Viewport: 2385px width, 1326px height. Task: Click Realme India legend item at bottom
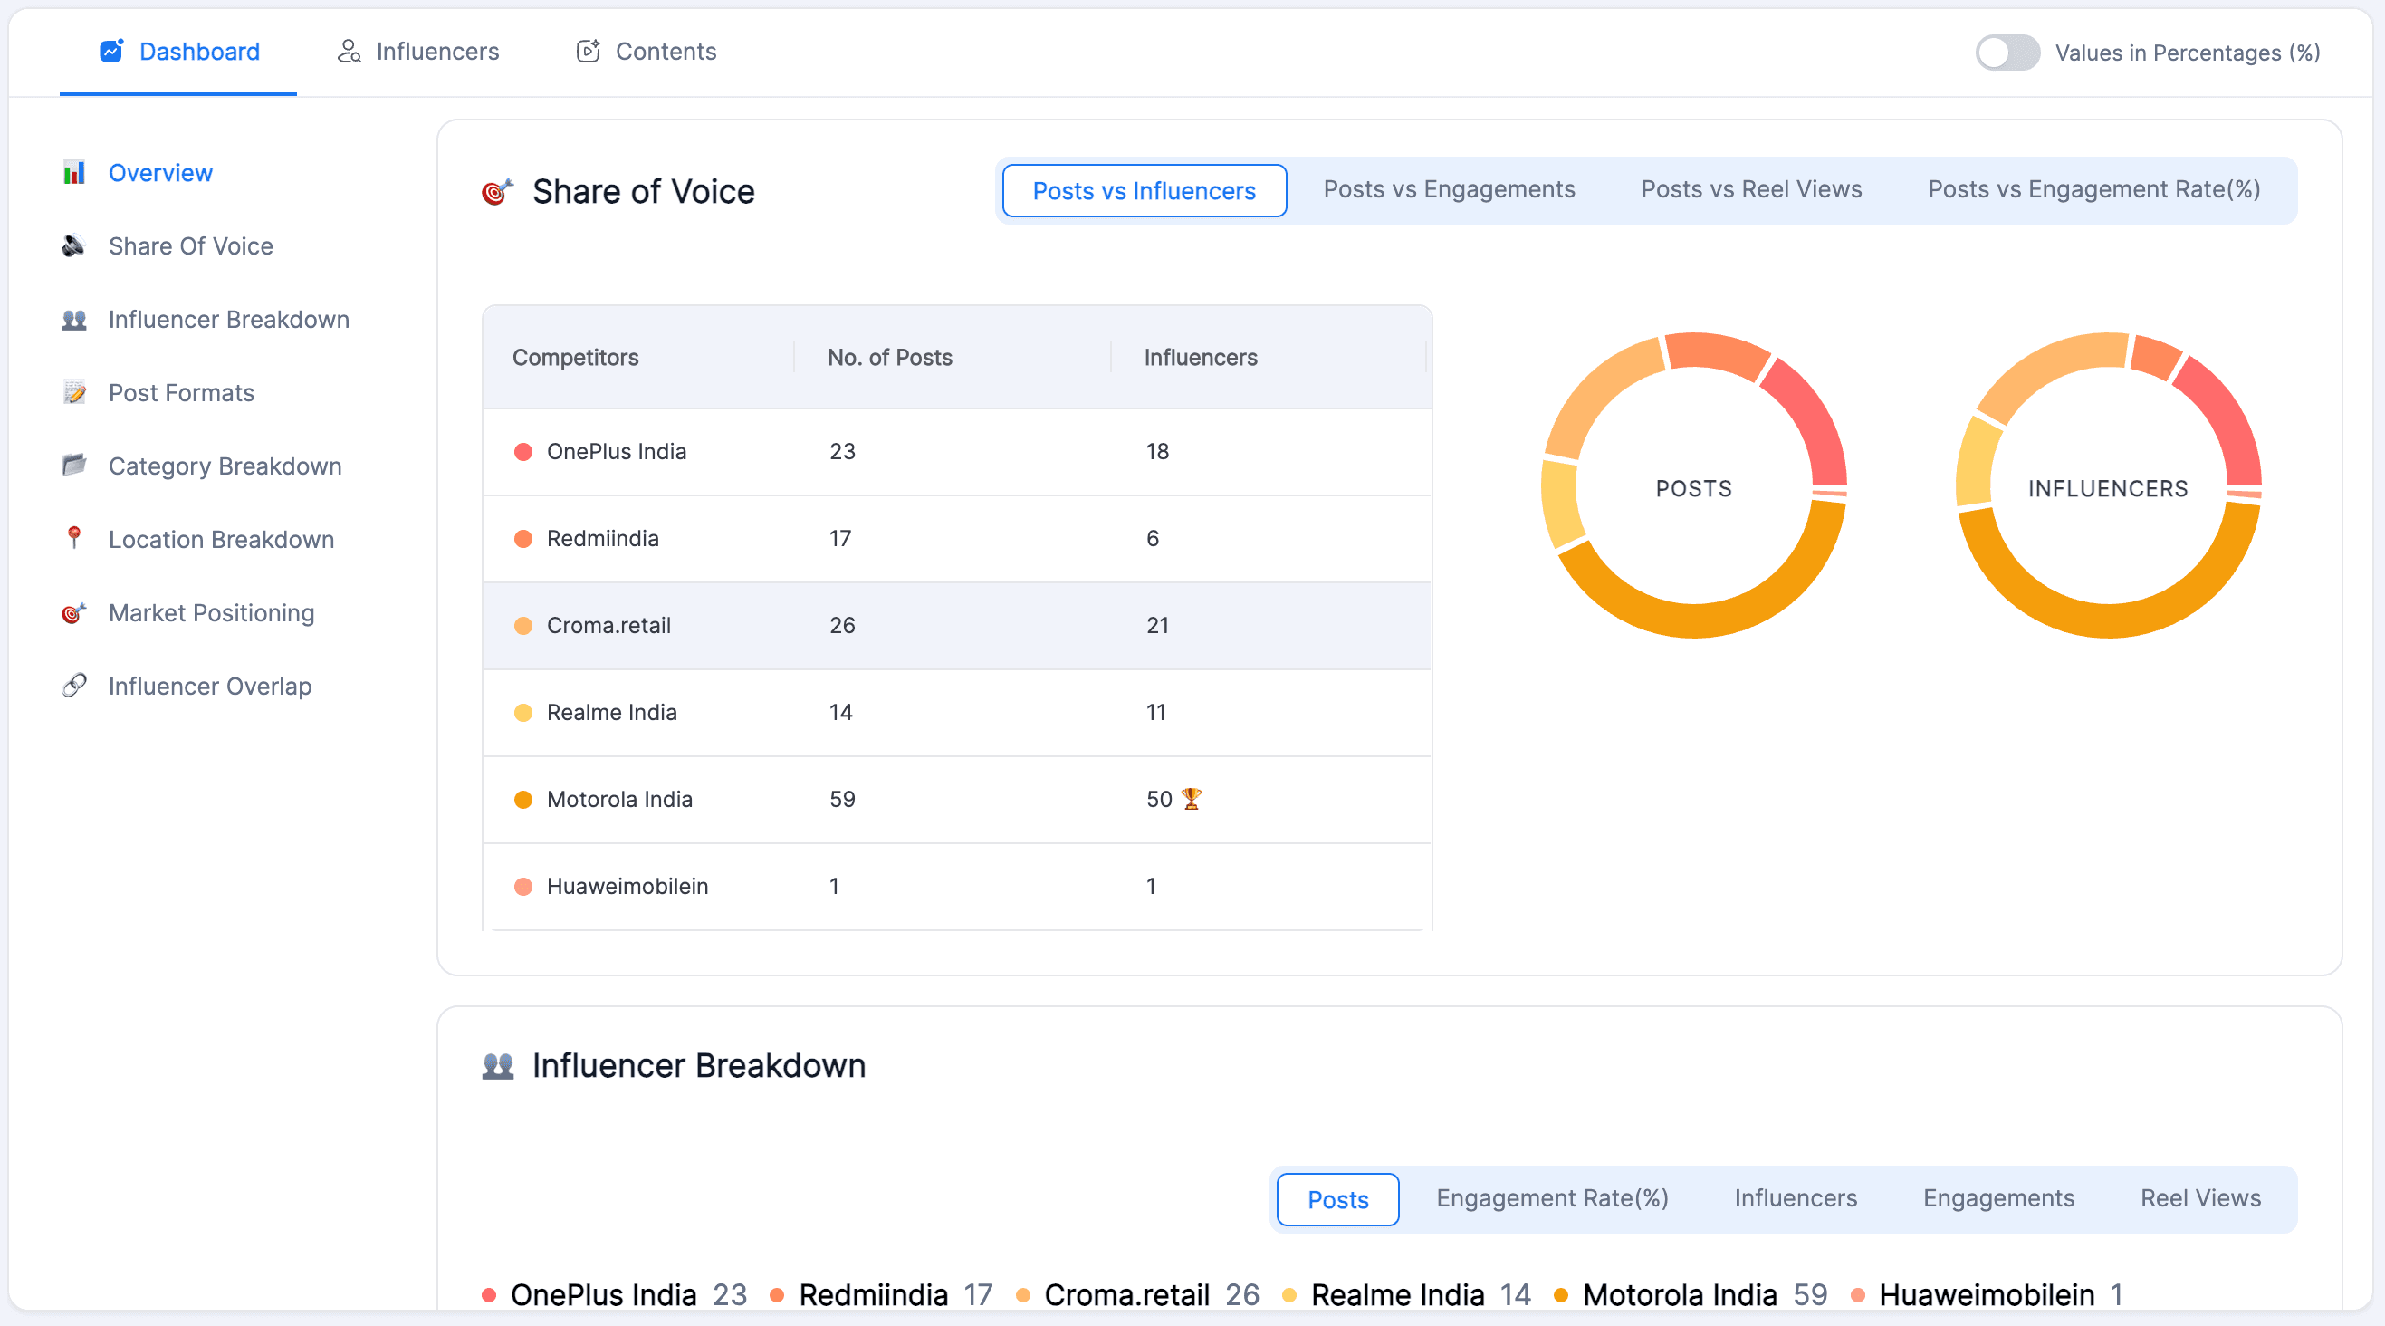coord(1406,1293)
